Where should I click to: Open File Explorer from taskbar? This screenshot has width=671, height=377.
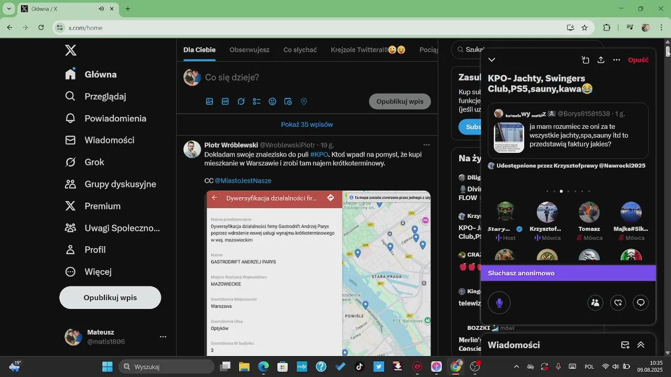coord(244,367)
